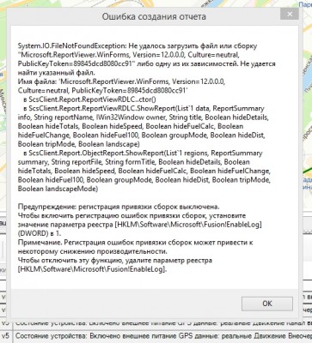Click the blue map label in the top-right corner
Image resolution: width=312 pixels, height=343 pixels.
coord(305,4)
